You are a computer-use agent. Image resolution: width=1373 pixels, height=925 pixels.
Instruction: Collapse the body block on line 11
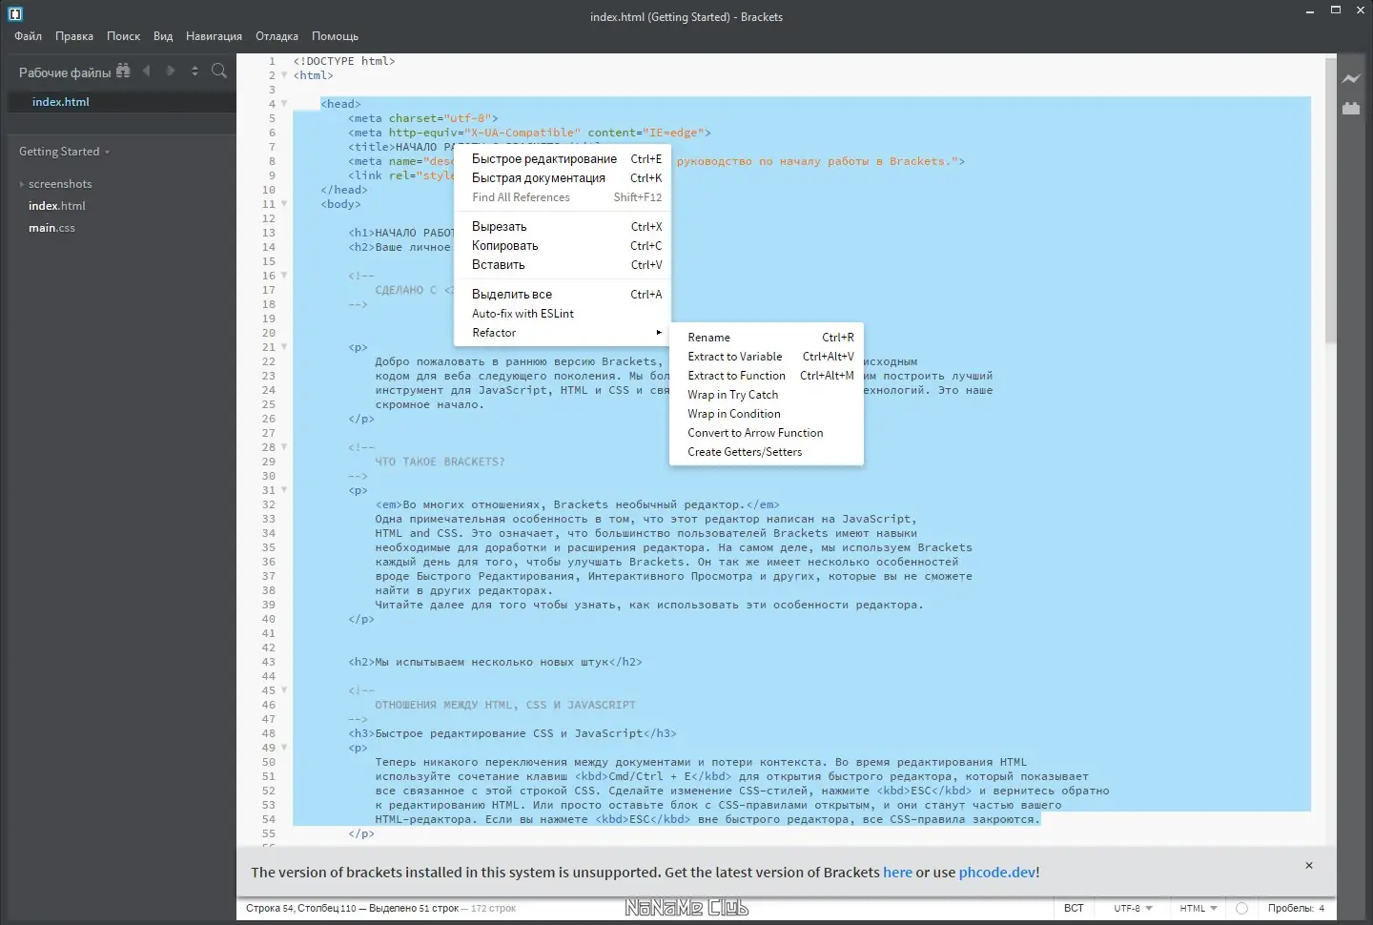(x=284, y=204)
